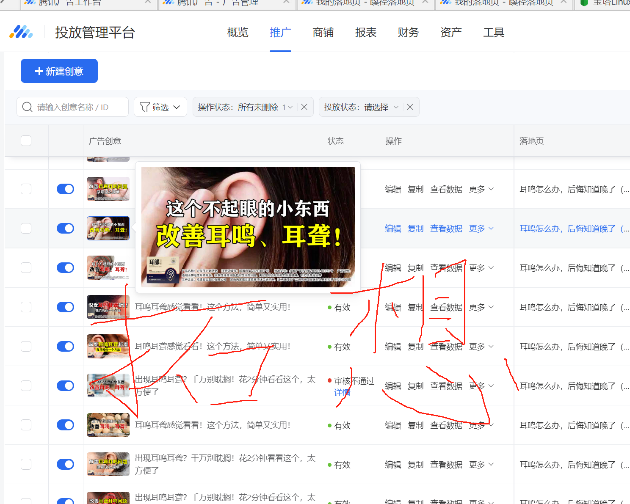Click the 新建创意 button
This screenshot has width=630, height=504.
coord(59,71)
